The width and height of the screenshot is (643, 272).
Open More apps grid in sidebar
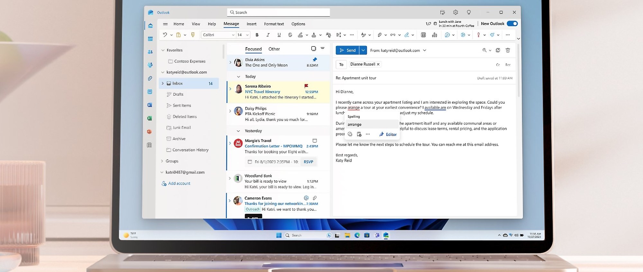pos(149,145)
